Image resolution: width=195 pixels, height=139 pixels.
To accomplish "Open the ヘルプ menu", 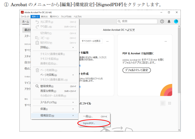I will pyautogui.click(x=78, y=17).
